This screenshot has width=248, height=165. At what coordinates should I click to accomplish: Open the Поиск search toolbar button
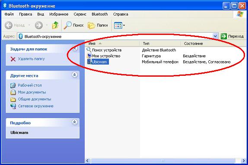[73, 25]
